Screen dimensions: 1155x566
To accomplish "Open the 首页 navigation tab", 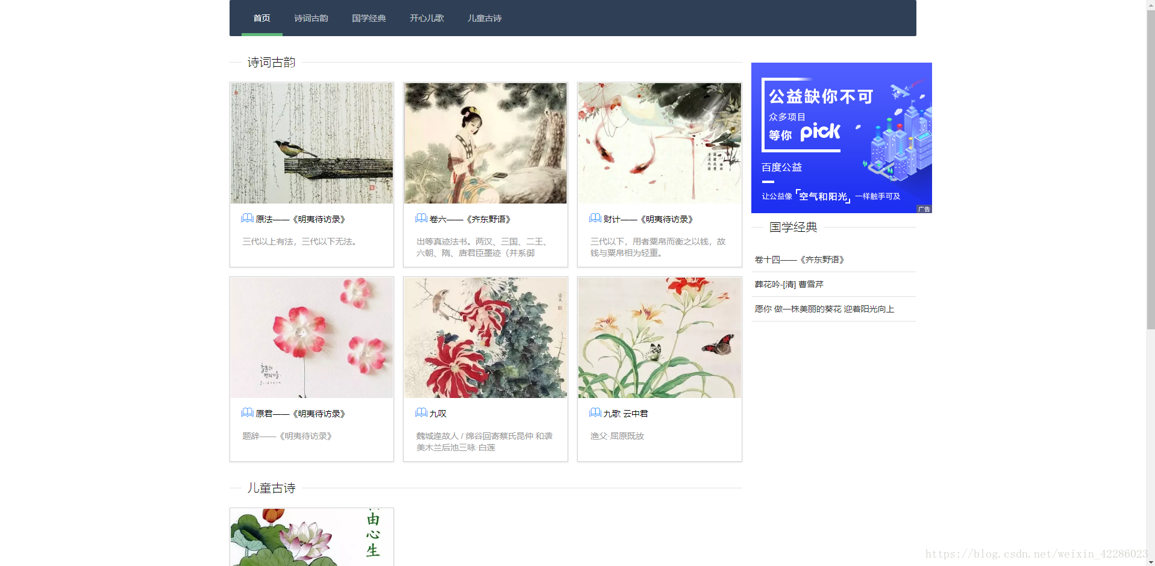I will pos(261,18).
